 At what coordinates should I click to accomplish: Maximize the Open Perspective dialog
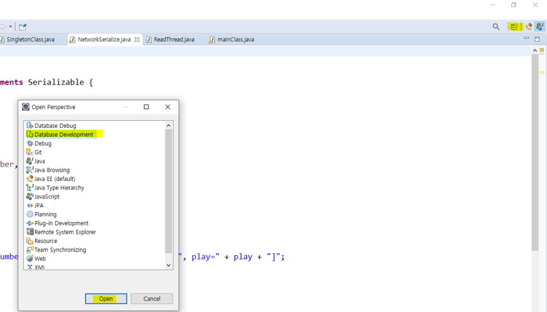point(147,107)
